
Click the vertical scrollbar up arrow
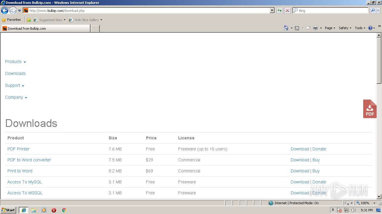pyautogui.click(x=379, y=35)
